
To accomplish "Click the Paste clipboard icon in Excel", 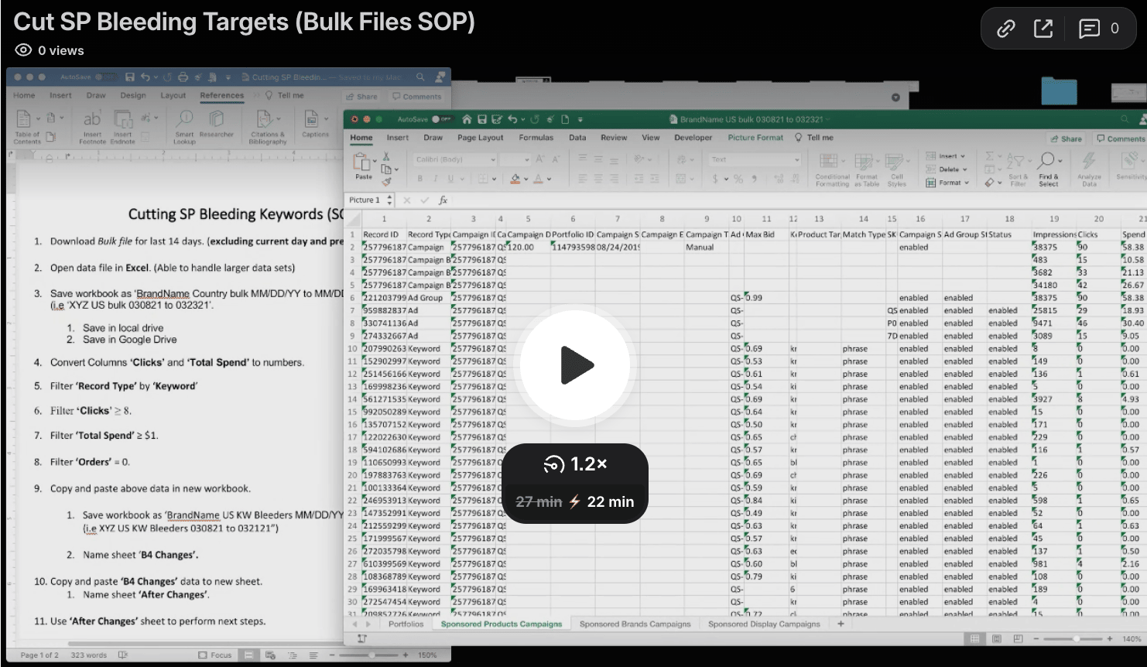I will pyautogui.click(x=363, y=164).
